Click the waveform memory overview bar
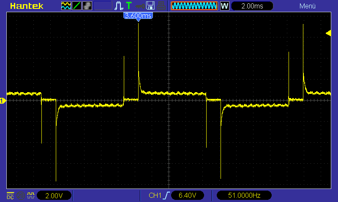338x202 pixels. [x=194, y=6]
